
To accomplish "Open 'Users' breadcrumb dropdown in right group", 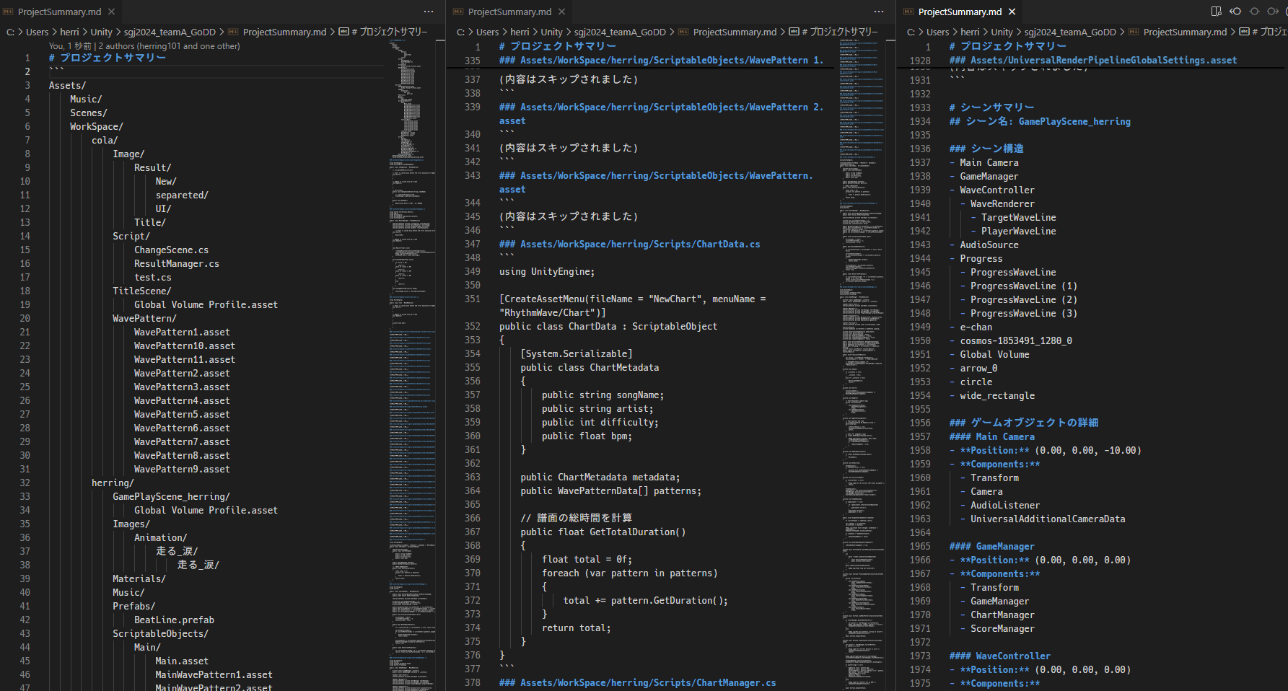I will click(x=938, y=32).
